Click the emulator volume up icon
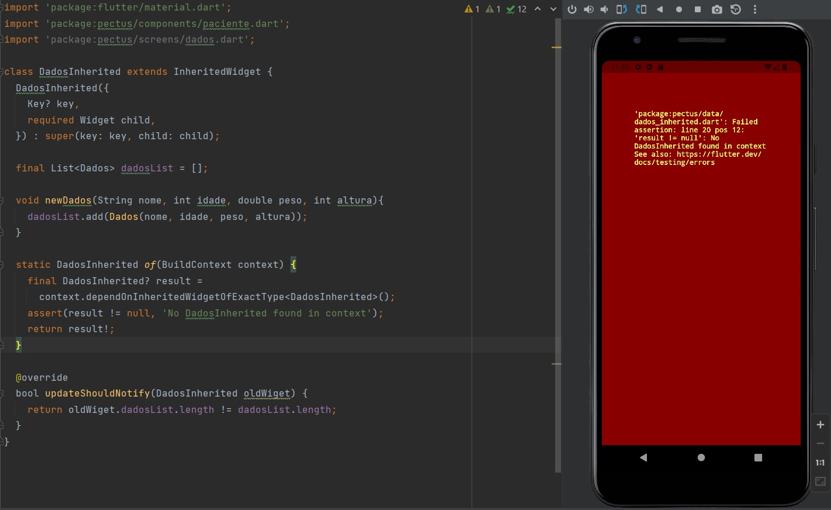 click(588, 9)
